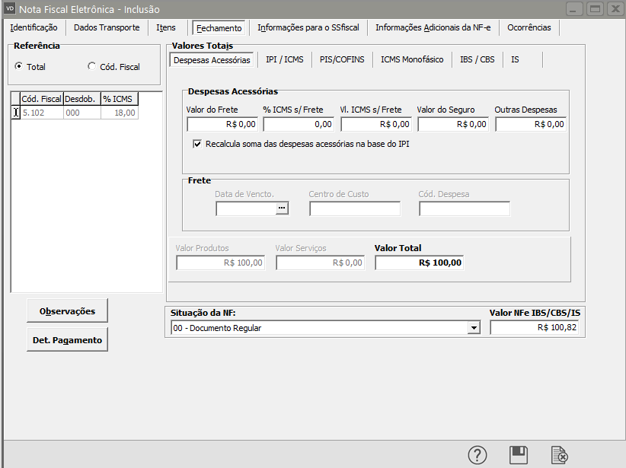626x468 pixels.
Task: Click the Outras Despesas input field
Action: (530, 124)
